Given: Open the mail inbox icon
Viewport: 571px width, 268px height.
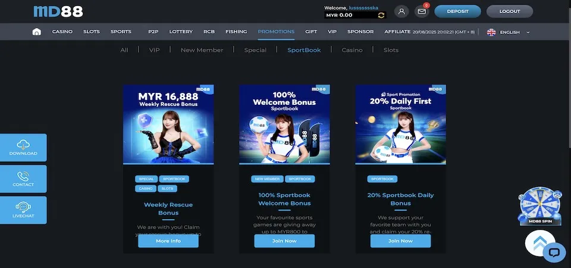Looking at the screenshot, I should tap(422, 11).
